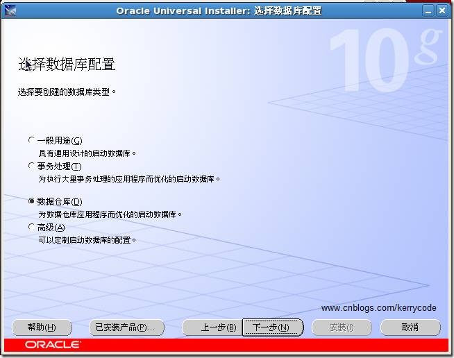Minimize the Oracle Universal Installer window

click(x=428, y=11)
